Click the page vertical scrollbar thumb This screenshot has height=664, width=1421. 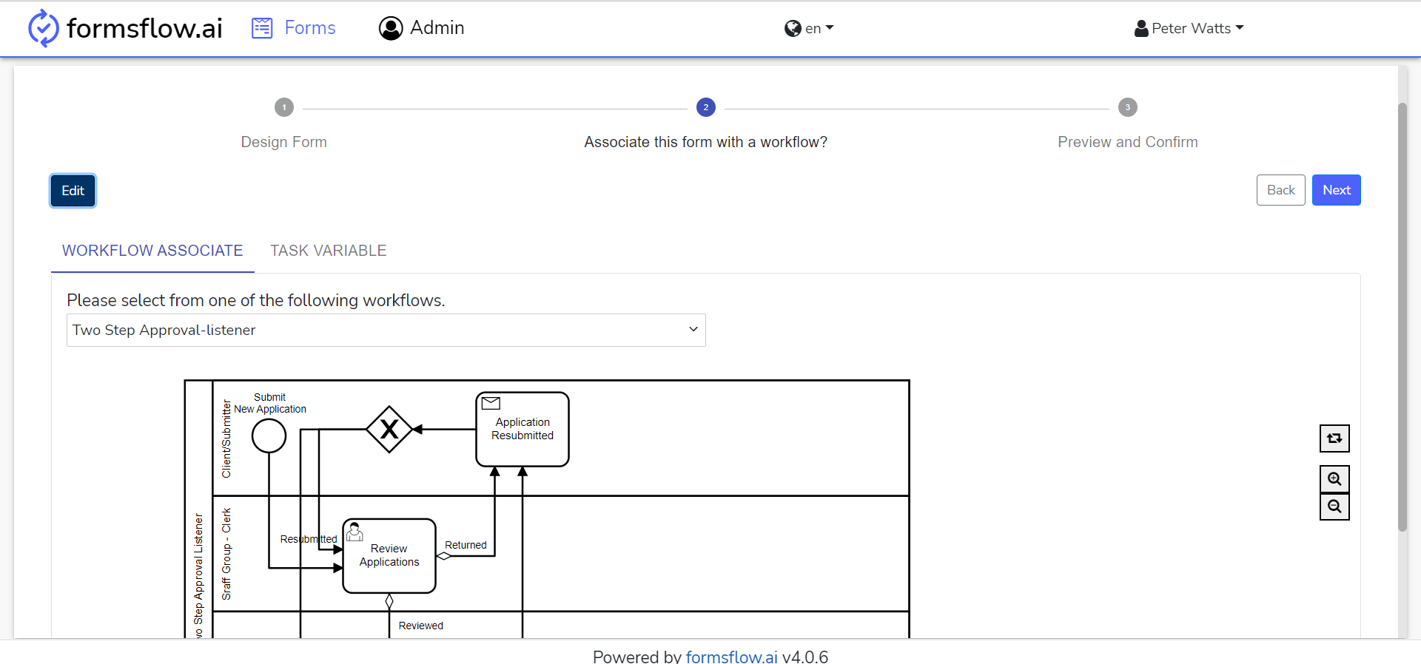[1402, 316]
